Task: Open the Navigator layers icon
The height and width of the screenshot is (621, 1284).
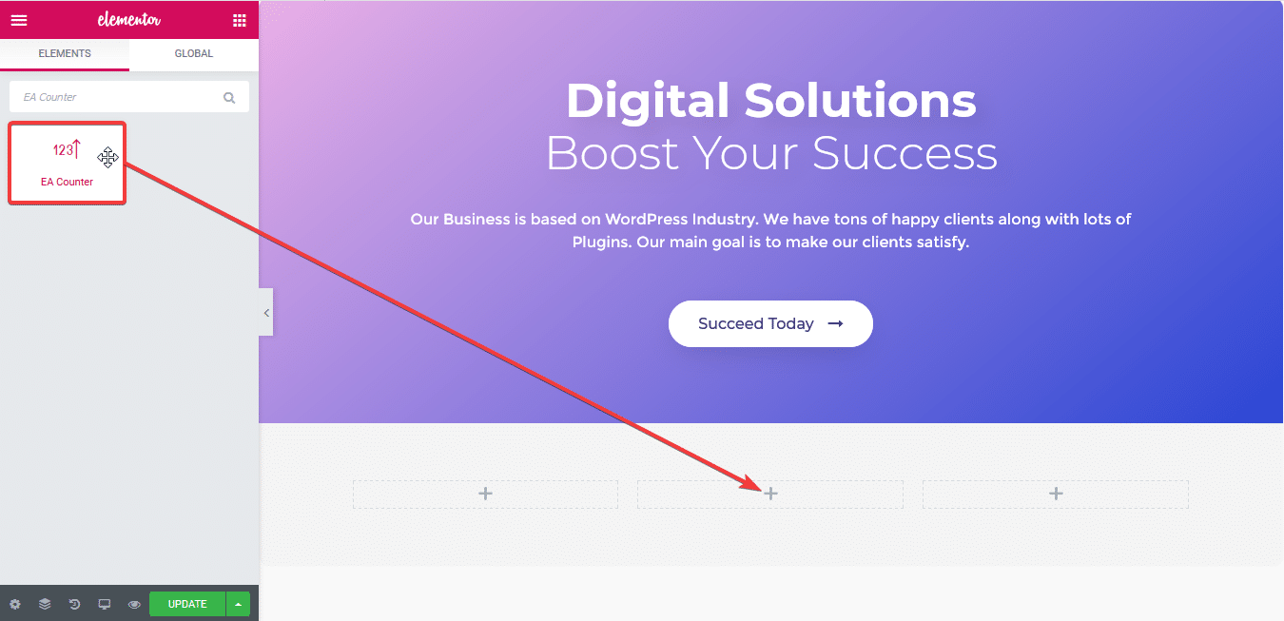Action: click(x=45, y=604)
